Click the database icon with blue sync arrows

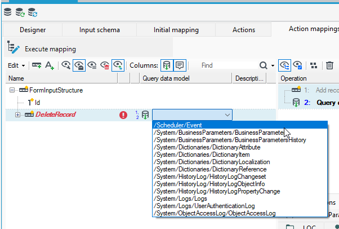33,12
